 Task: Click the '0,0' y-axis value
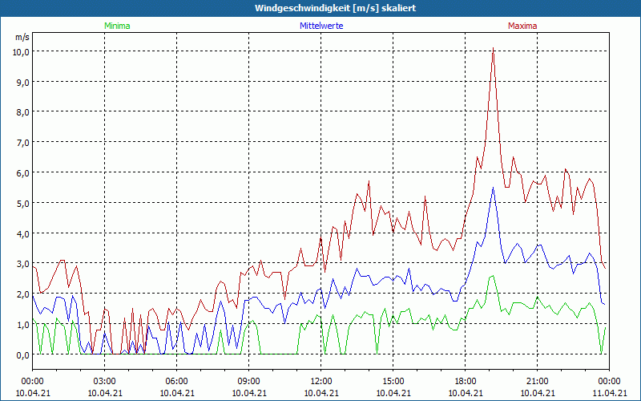click(23, 354)
